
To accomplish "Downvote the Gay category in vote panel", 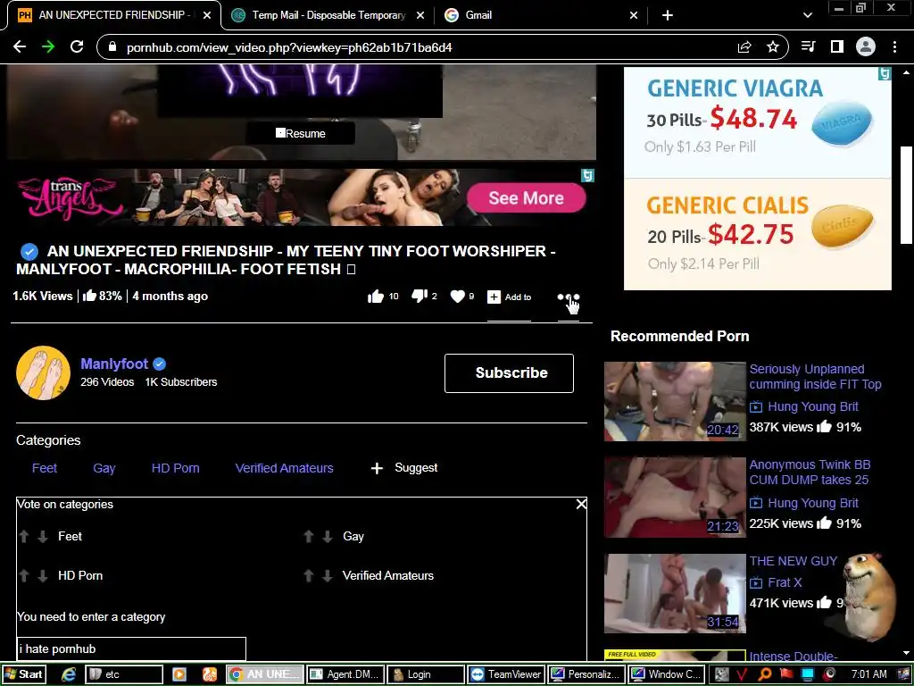I will [328, 536].
